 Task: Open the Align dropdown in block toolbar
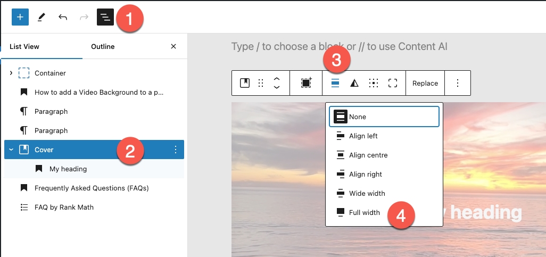pos(335,83)
